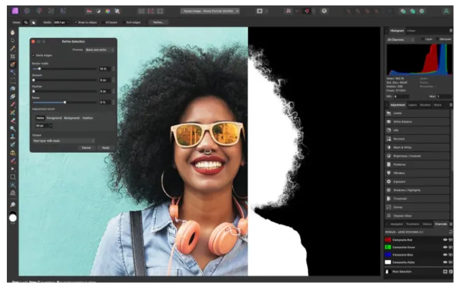This screenshot has height=285, width=460.
Task: Click the Border width slider handle
Action: coord(40,69)
